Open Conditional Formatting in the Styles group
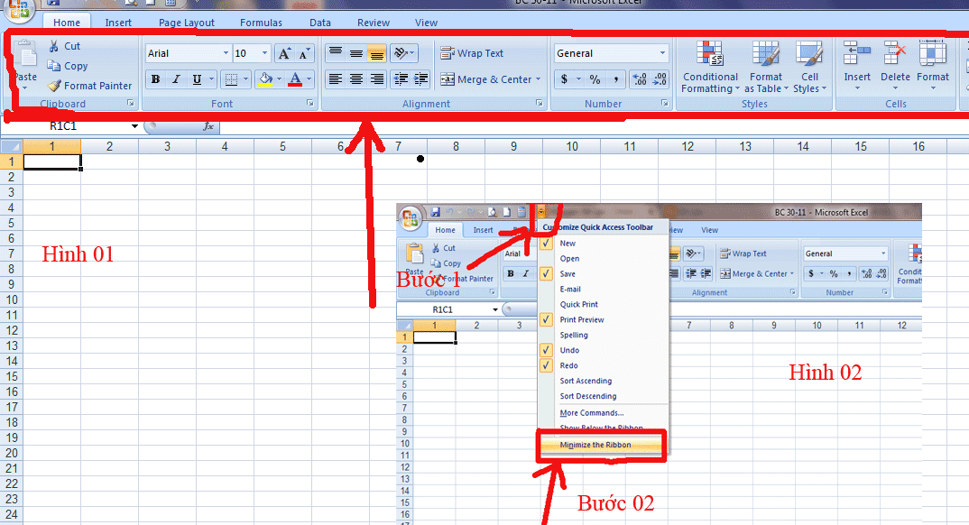 709,68
